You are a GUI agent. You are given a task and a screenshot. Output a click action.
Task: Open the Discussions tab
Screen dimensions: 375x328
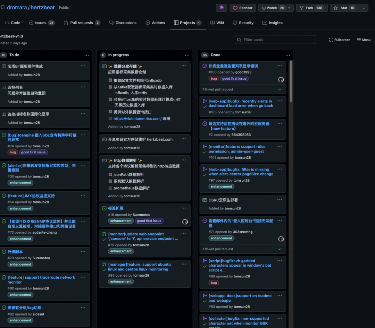point(123,23)
